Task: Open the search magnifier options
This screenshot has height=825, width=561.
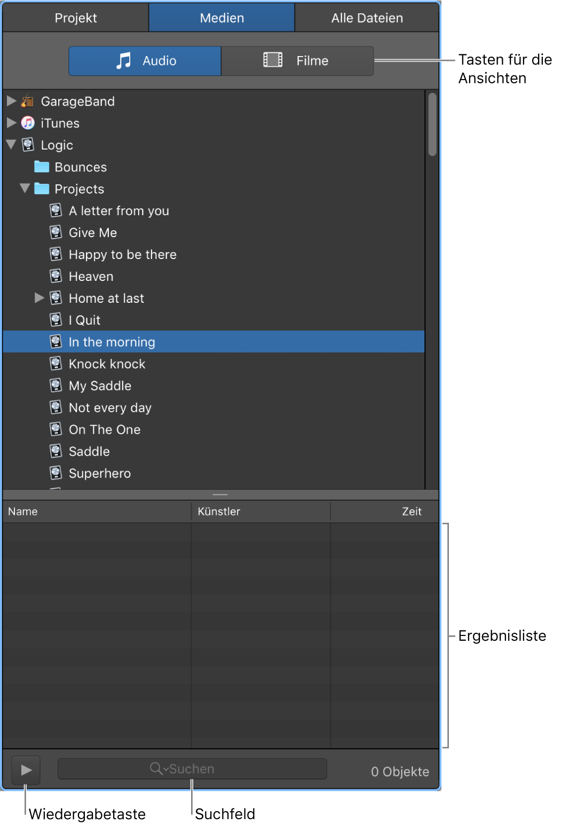Action: pos(158,768)
